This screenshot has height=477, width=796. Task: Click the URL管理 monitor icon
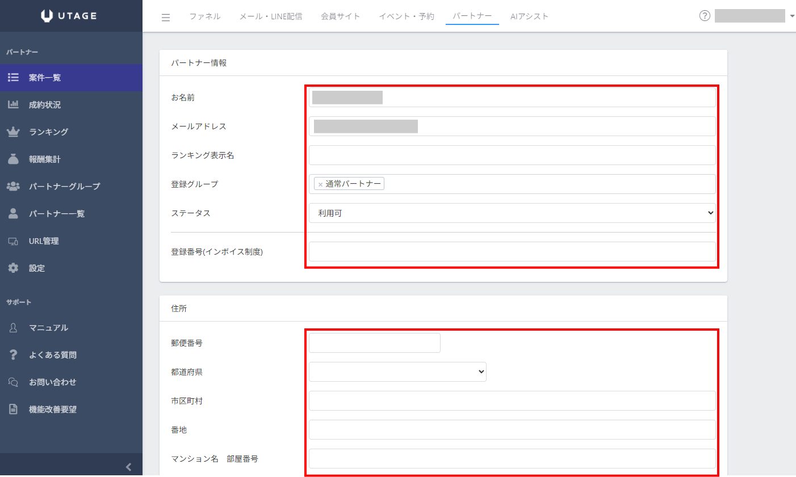[x=13, y=241]
